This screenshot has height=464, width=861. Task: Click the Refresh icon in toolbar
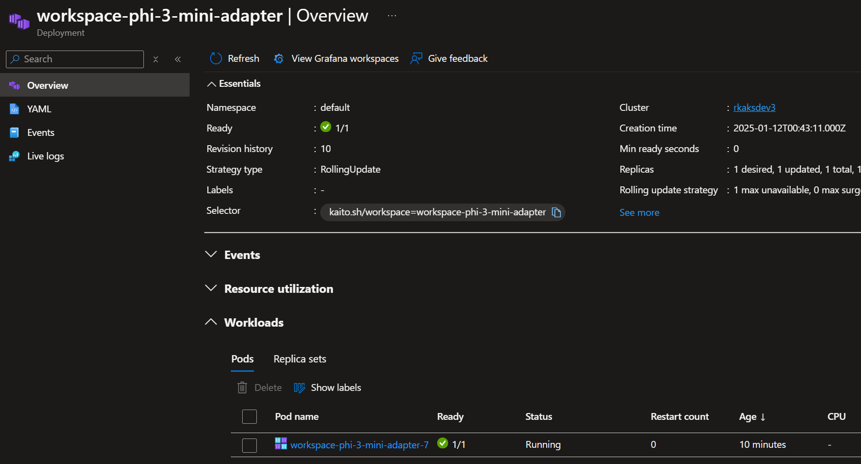click(x=216, y=59)
